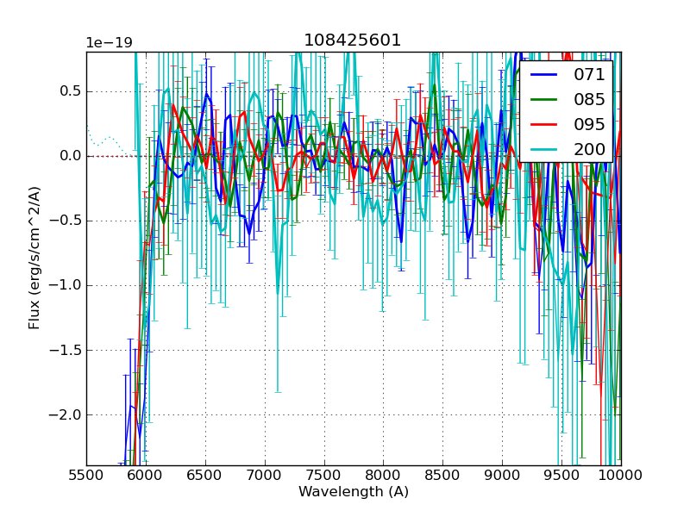Click the −2.0 y-axis tick label
The height and width of the screenshot is (517, 690).
tap(65, 414)
